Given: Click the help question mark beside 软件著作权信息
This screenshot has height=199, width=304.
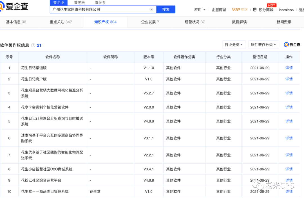Looking at the screenshot, I should pyautogui.click(x=33, y=45).
